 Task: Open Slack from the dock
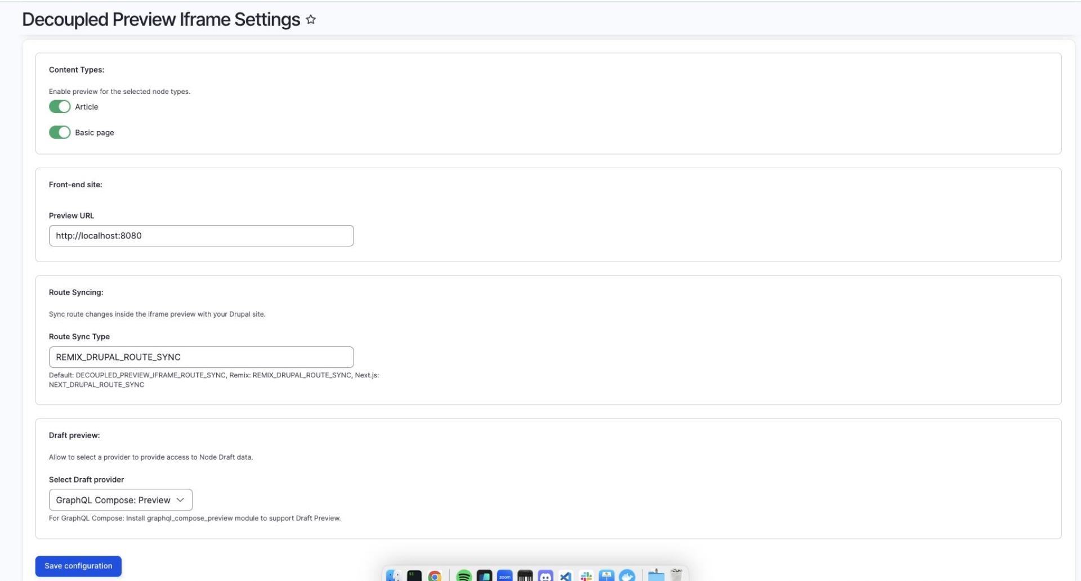586,576
